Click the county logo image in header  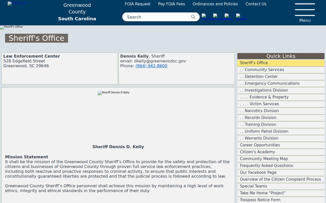17,3
